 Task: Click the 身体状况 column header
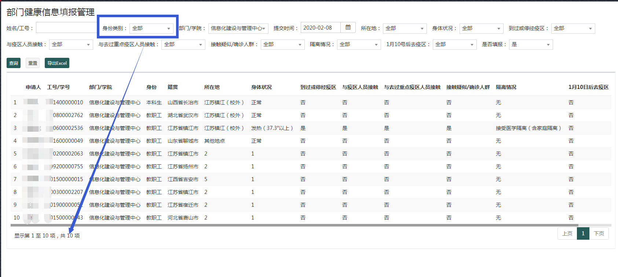[261, 87]
